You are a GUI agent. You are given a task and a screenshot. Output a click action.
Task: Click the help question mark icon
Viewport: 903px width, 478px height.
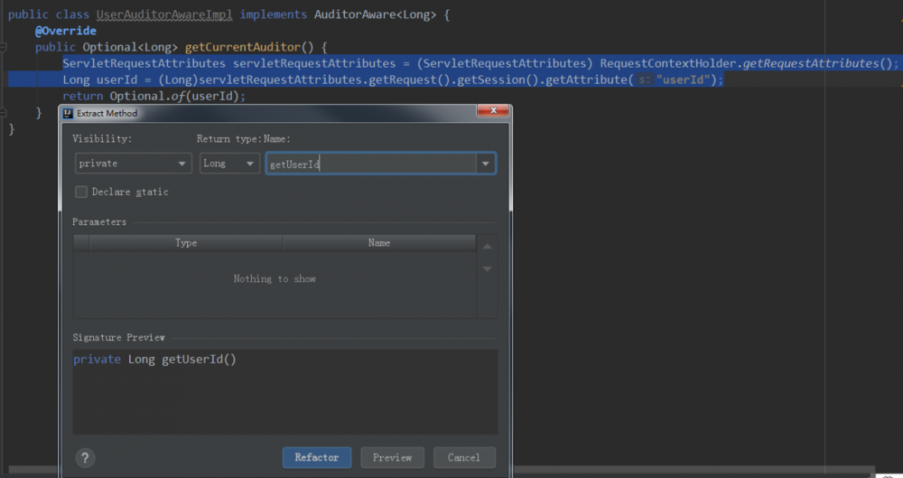85,457
